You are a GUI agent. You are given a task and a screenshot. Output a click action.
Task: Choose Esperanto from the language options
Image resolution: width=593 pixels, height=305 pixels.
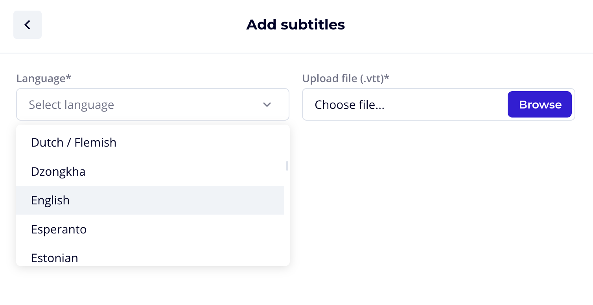[59, 229]
